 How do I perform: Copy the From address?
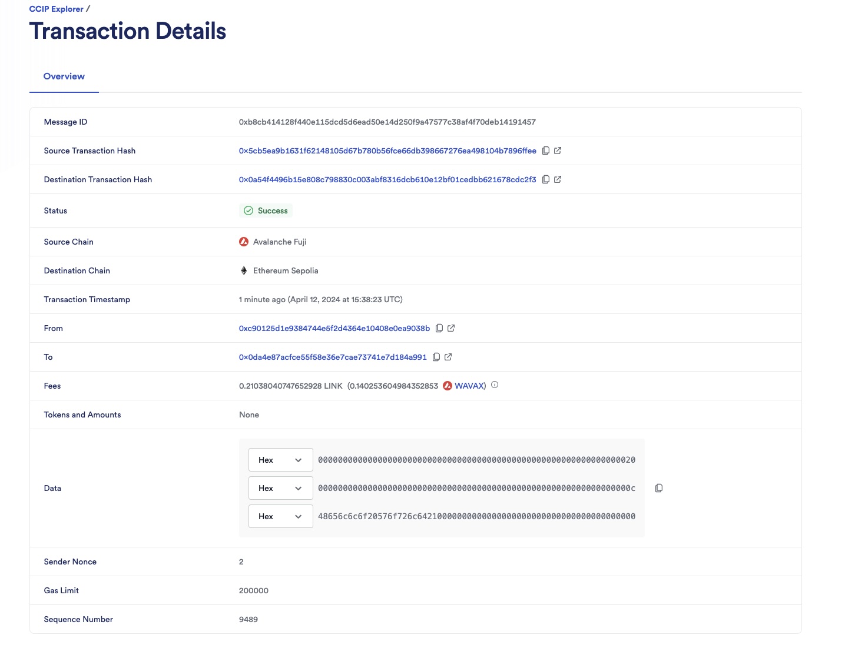[x=440, y=328]
